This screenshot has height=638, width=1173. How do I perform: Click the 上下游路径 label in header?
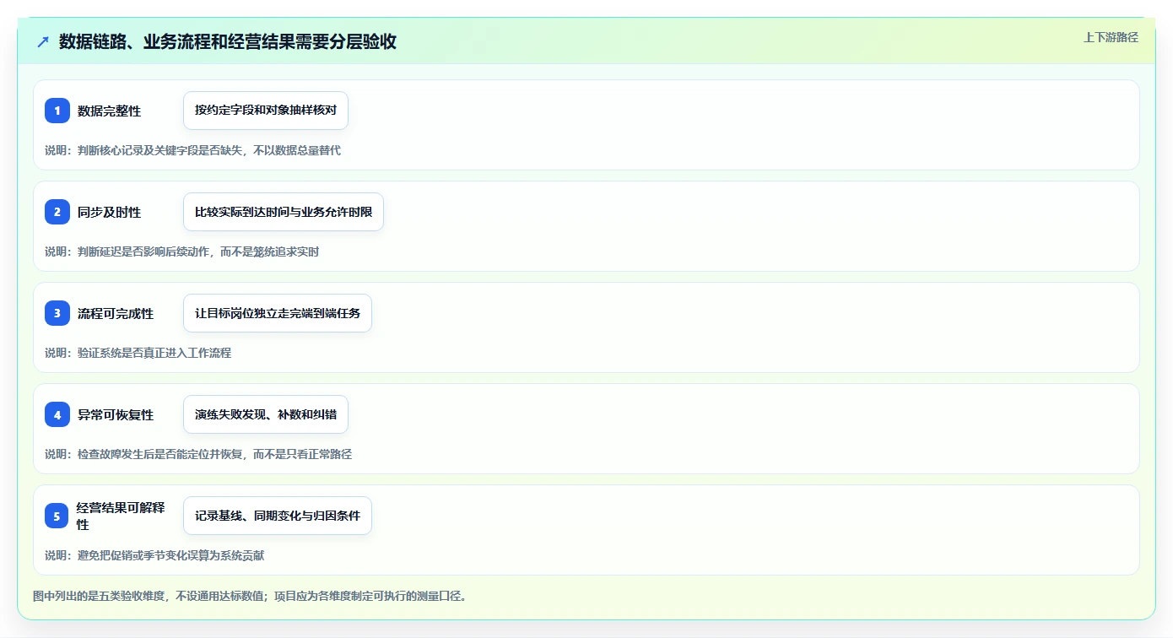(1111, 37)
